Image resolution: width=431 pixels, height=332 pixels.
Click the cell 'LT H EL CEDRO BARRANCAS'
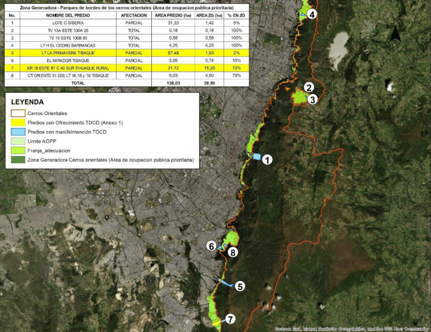[x=68, y=46]
